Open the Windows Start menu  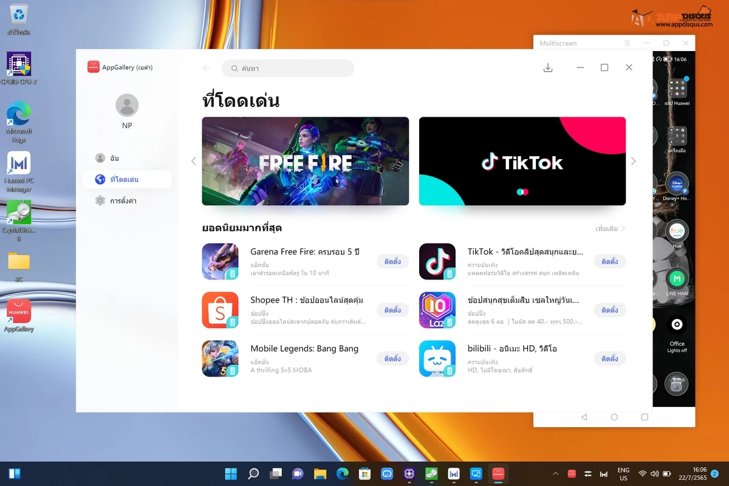tap(231, 474)
